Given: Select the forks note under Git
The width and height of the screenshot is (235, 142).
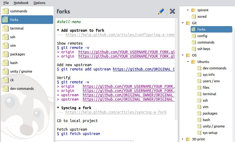Looking at the screenshot, I should click(211, 29).
